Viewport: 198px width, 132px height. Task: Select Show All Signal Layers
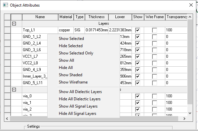(x=84, y=106)
